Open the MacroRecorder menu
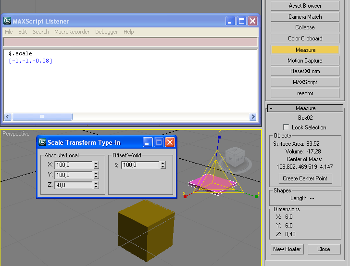This screenshot has width=350, height=266. click(x=72, y=32)
